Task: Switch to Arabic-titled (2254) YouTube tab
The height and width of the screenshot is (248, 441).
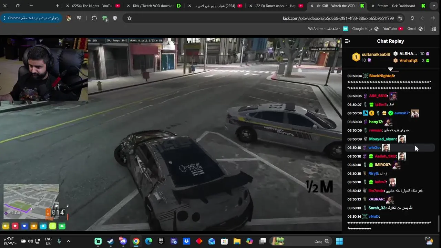Action: 215,6
